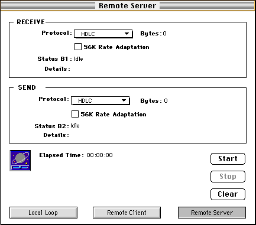Switch to the Remote Client tab
Viewport: 256px width, 225px height.
click(x=127, y=213)
